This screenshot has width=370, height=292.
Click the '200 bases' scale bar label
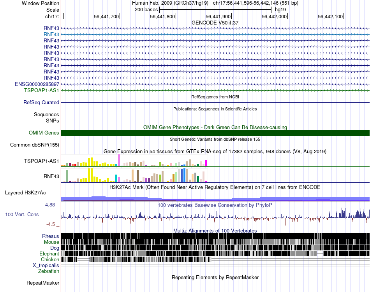146,10
